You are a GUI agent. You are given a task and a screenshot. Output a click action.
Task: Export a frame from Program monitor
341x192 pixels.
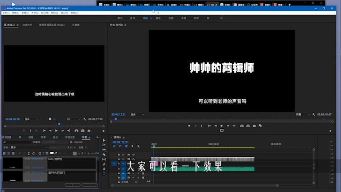click(254, 126)
